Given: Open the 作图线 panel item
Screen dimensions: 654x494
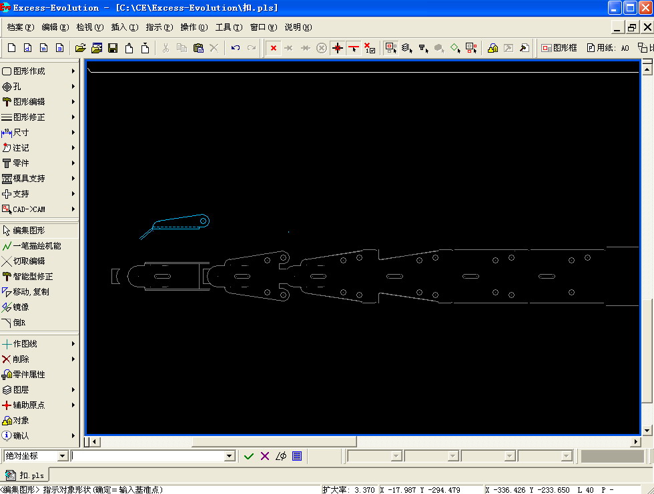Looking at the screenshot, I should (x=39, y=343).
